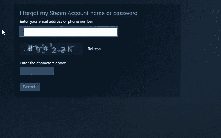Click the 'I forgot my Steam Account' heading

79,13
